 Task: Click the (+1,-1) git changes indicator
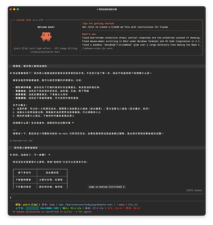pyautogui.click(x=133, y=204)
